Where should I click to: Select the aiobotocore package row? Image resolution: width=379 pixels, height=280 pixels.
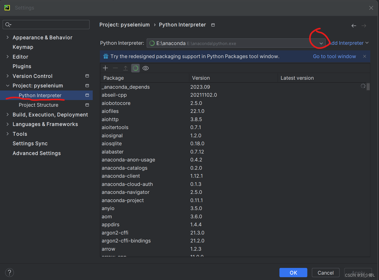(x=233, y=103)
